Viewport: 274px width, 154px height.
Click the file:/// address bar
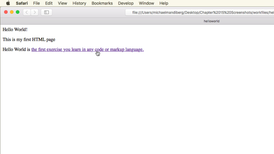pyautogui.click(x=202, y=12)
